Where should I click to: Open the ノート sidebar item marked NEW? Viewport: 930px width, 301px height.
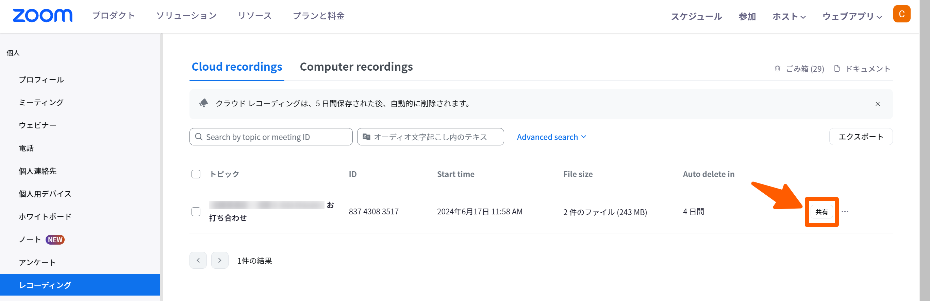[30, 240]
